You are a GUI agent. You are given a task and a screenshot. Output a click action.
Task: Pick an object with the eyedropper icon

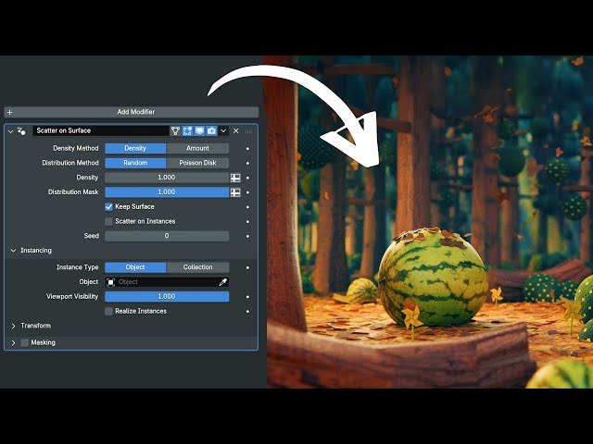click(222, 282)
